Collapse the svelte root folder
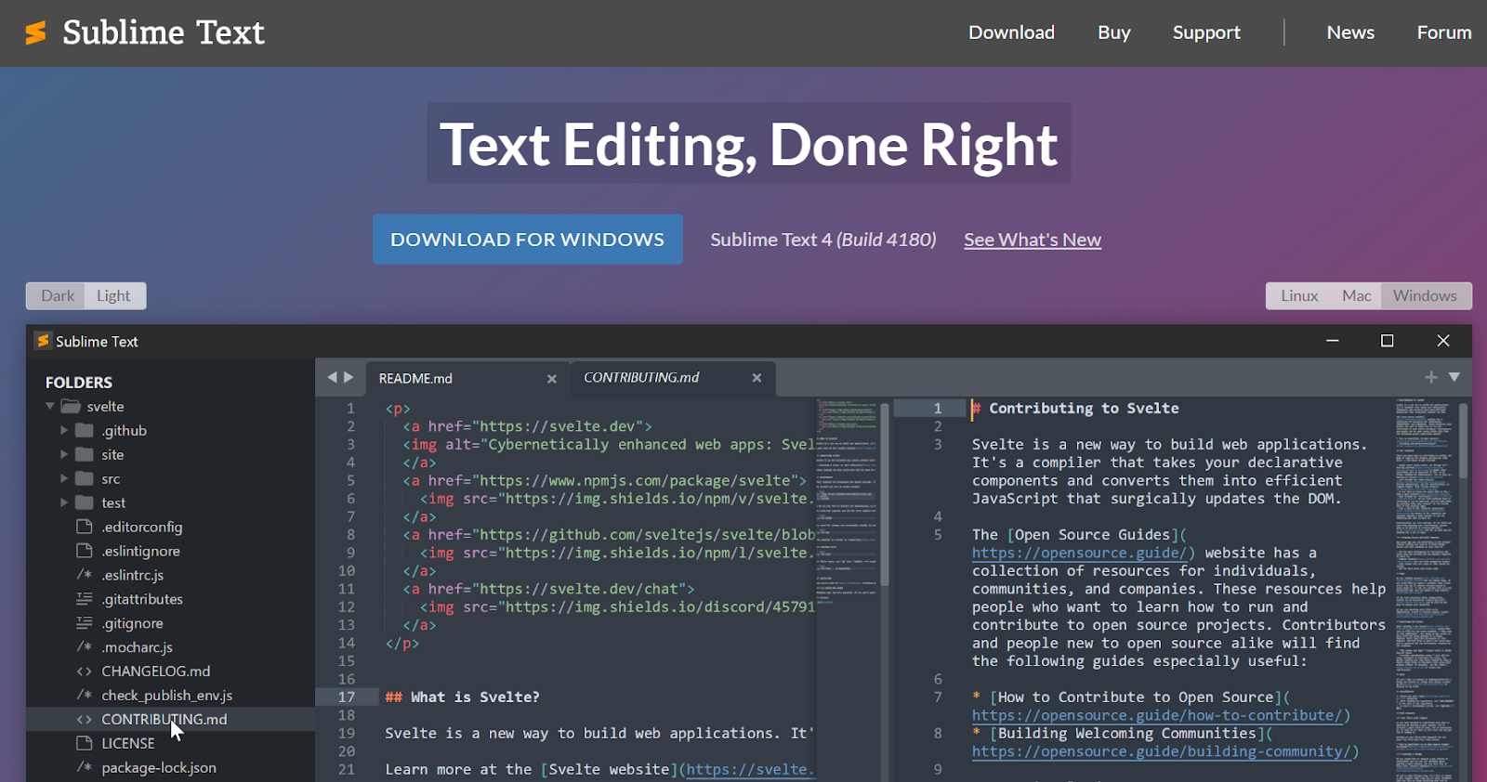This screenshot has width=1487, height=782. pos(50,406)
